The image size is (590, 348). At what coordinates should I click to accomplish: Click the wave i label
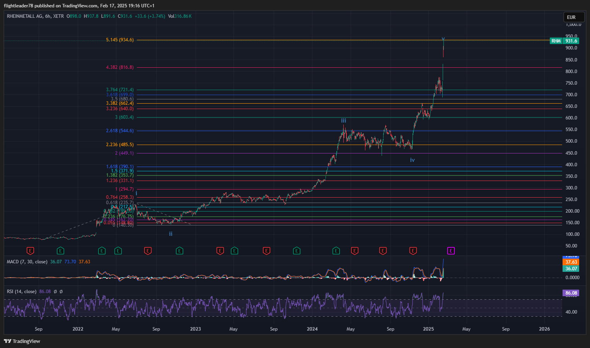coord(136,193)
